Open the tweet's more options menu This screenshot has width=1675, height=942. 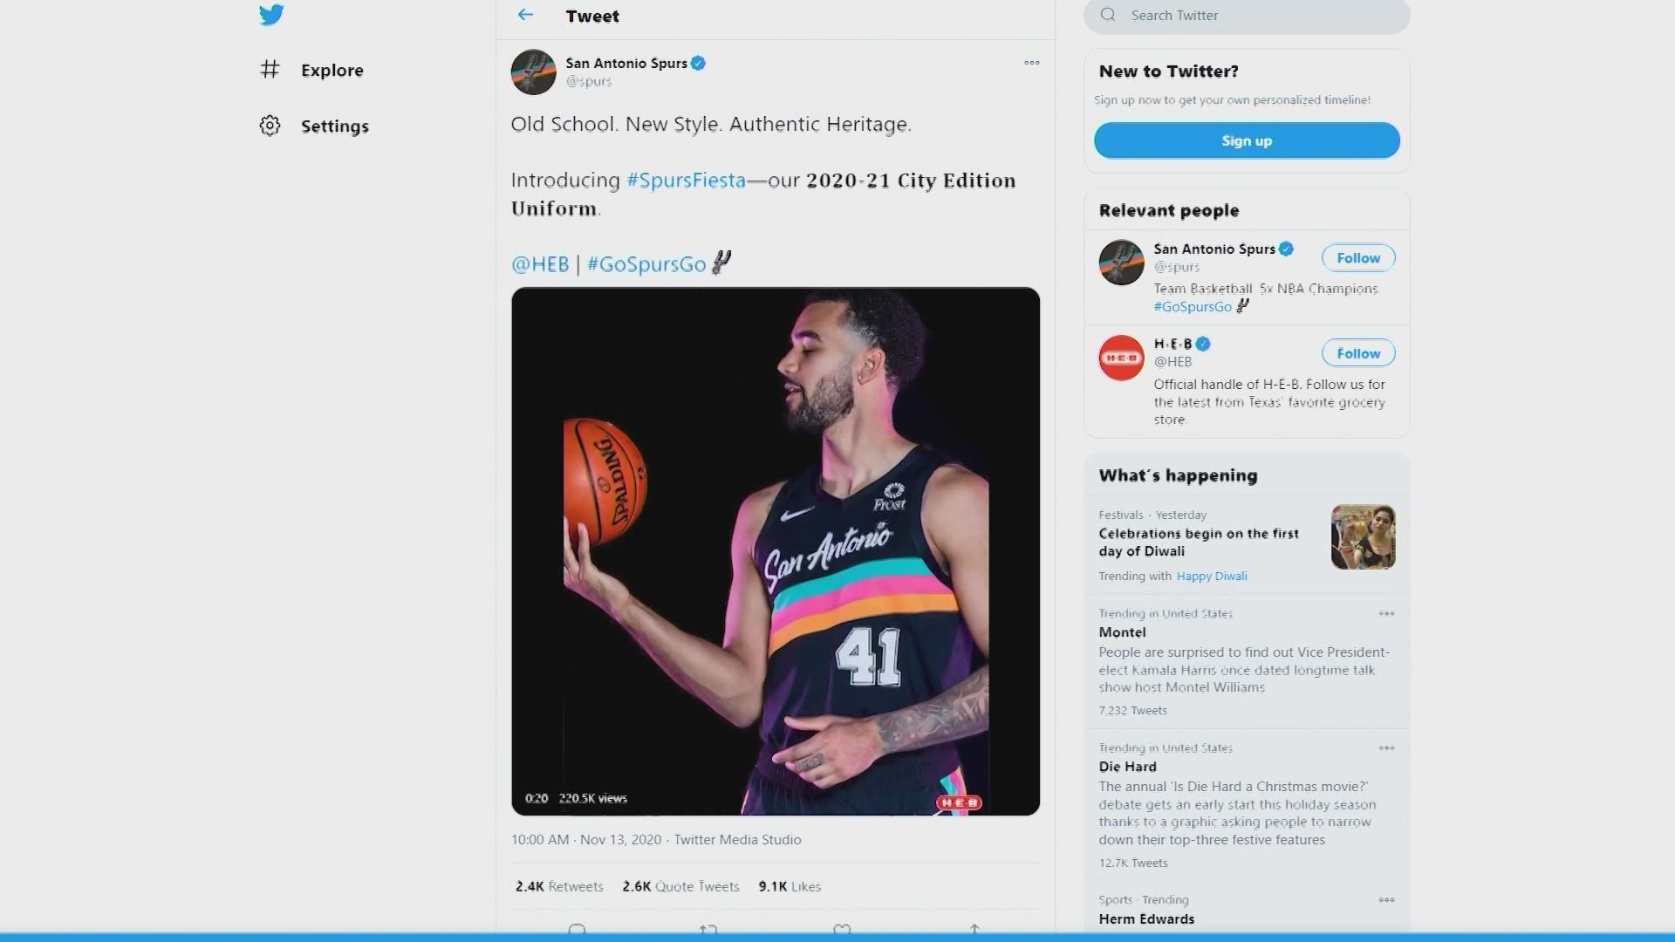click(1032, 63)
